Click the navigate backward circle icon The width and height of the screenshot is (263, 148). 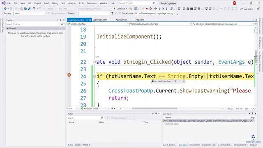point(5,9)
